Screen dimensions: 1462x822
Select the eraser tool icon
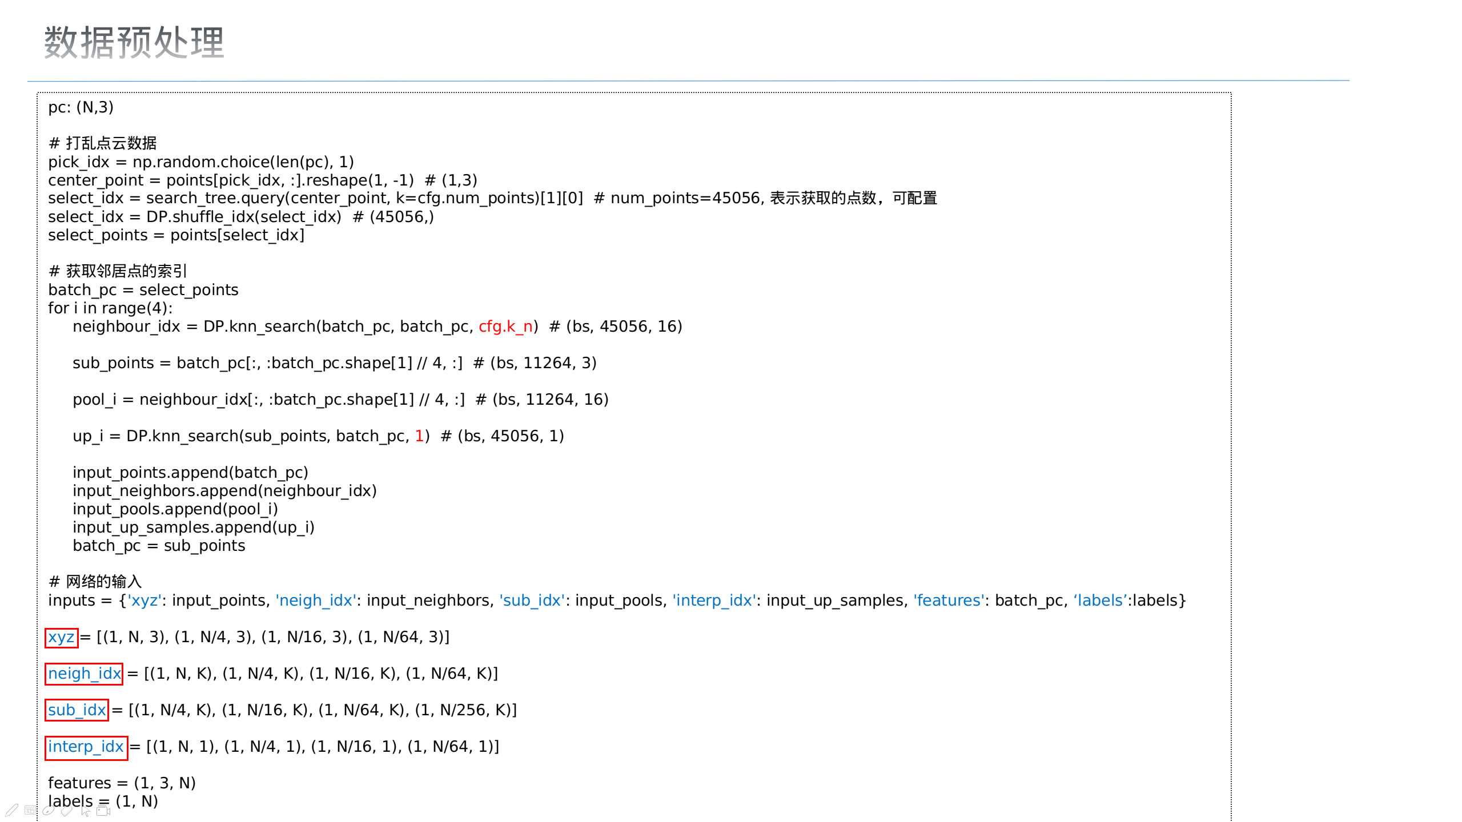pyautogui.click(x=67, y=810)
